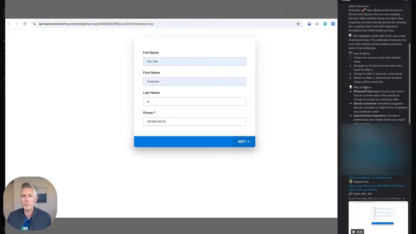Click the key emoji beside Why It Matters
The image size is (416, 234).
pyautogui.click(x=350, y=87)
